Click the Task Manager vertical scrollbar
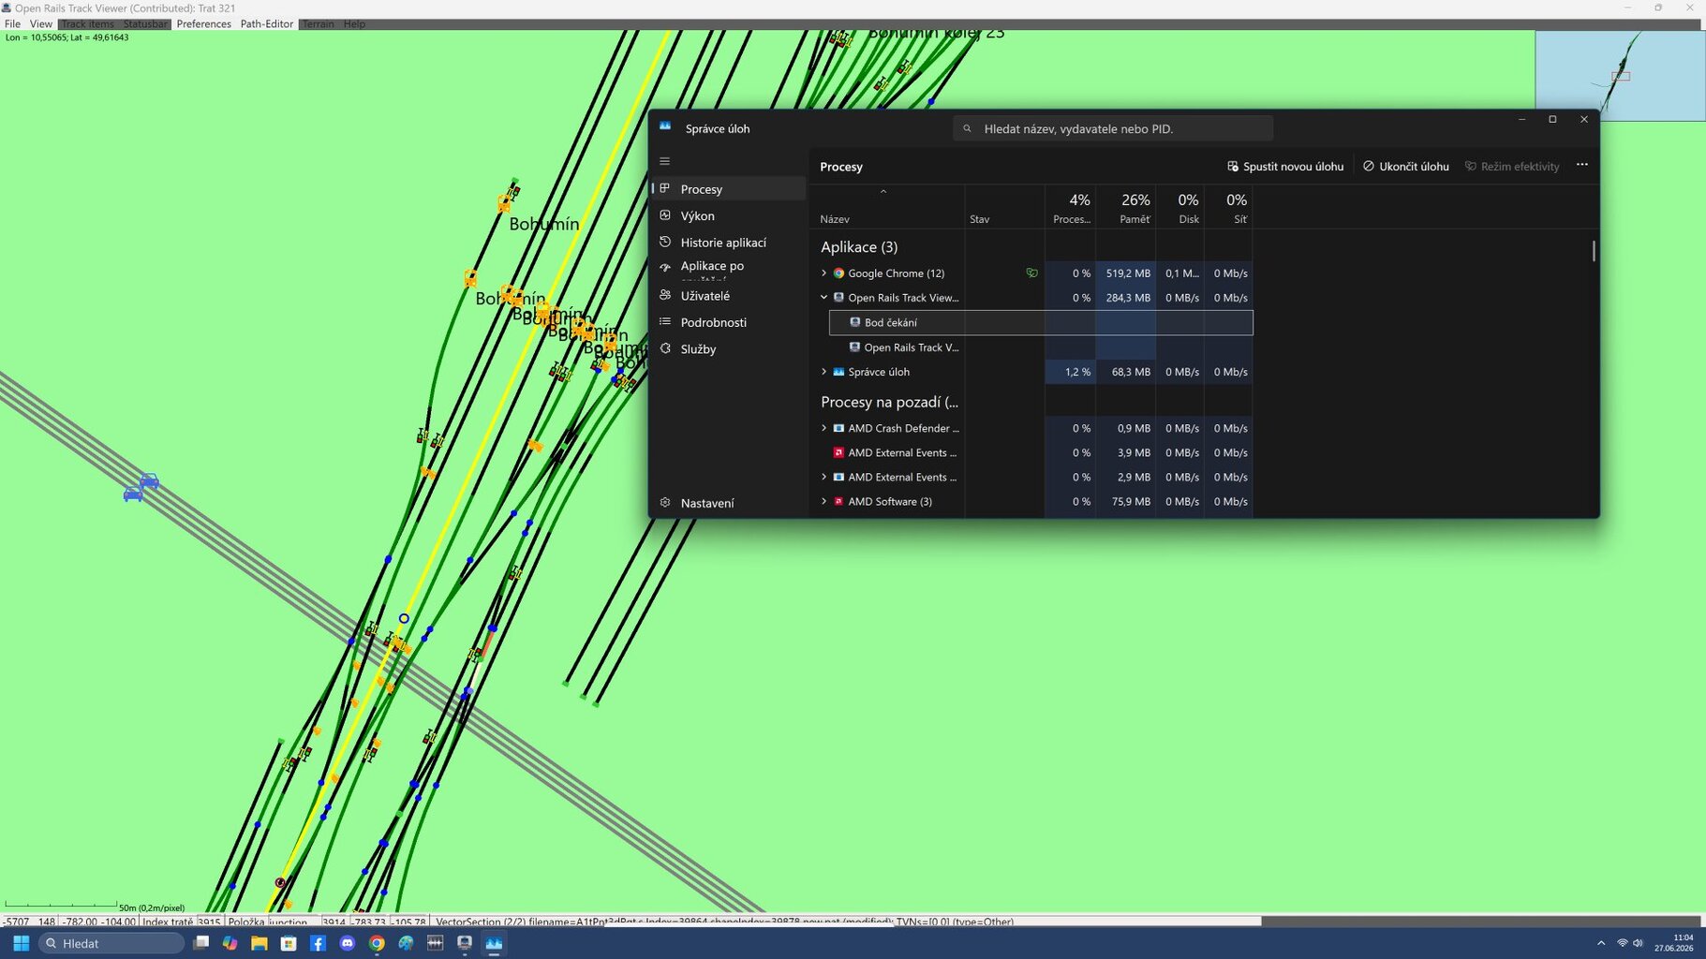 pyautogui.click(x=1594, y=251)
